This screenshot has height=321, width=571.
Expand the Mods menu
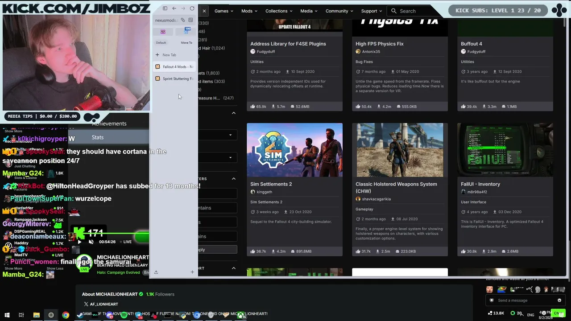[x=249, y=11]
